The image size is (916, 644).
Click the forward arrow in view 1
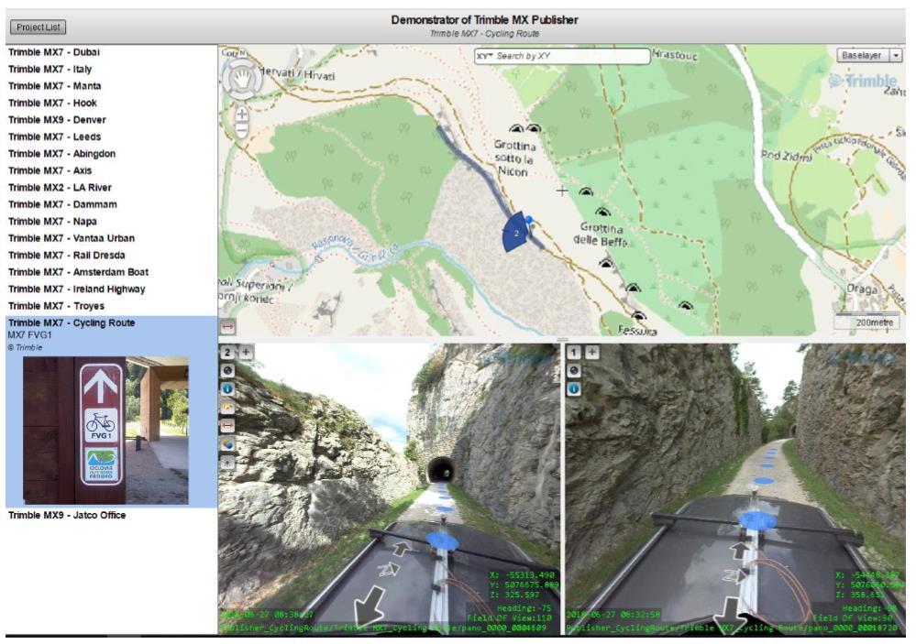740,550
